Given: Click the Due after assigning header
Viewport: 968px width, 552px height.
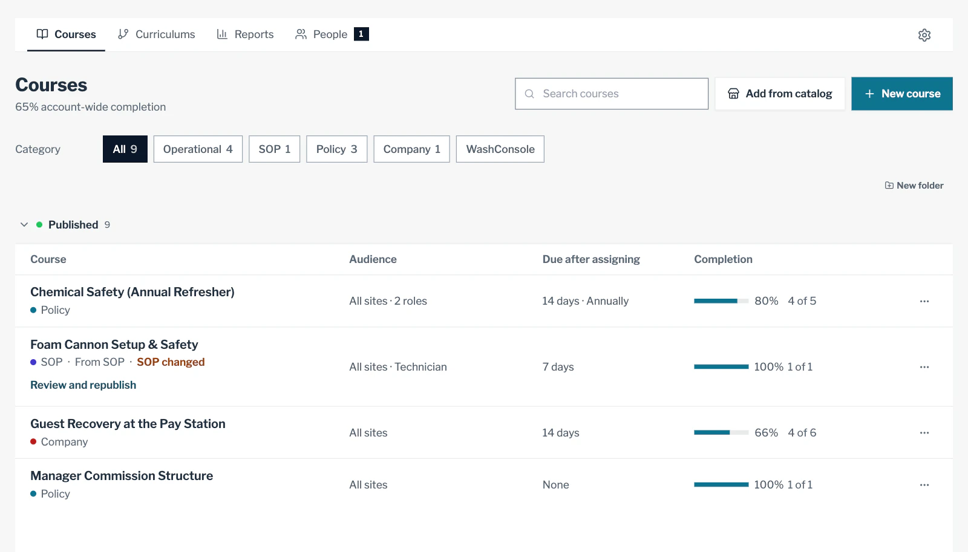Looking at the screenshot, I should [591, 259].
